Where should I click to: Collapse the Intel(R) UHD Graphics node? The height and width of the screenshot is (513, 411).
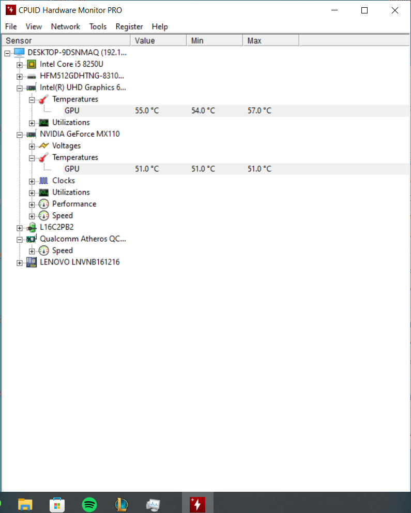point(20,89)
